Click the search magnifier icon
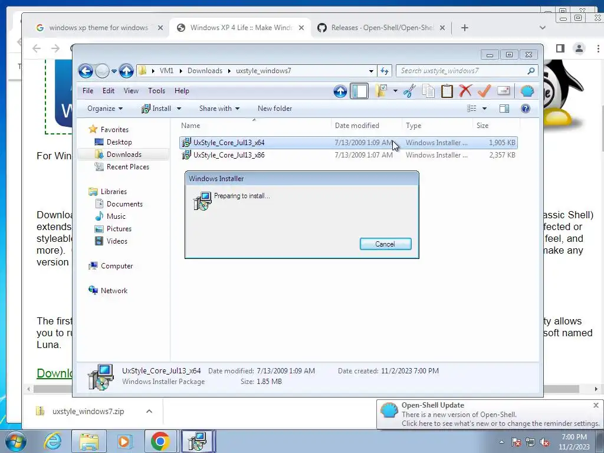The height and width of the screenshot is (453, 604). click(x=531, y=71)
